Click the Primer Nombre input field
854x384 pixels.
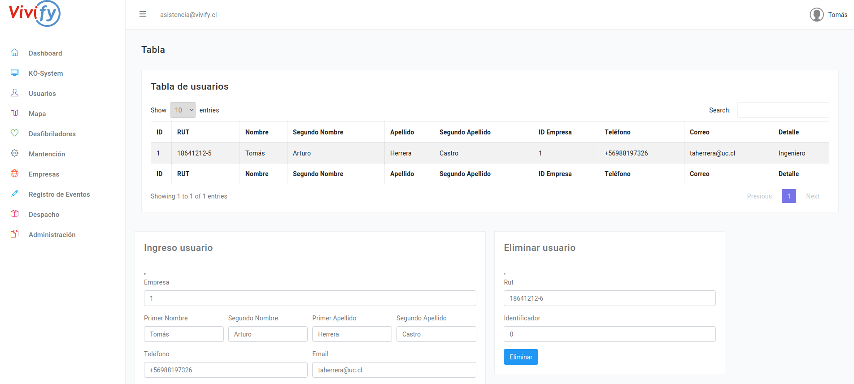click(183, 334)
